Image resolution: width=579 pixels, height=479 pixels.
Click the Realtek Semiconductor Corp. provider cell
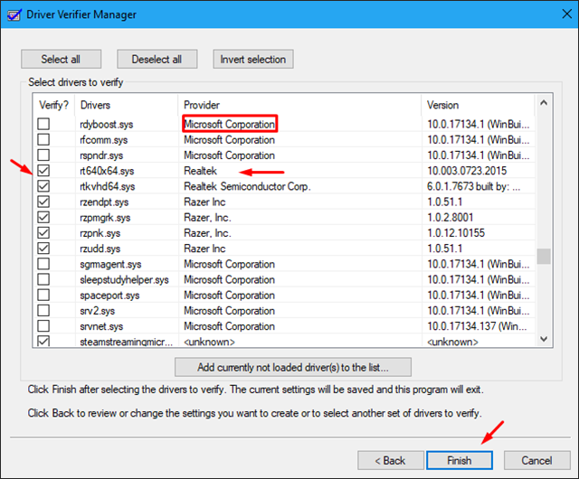pyautogui.click(x=247, y=186)
